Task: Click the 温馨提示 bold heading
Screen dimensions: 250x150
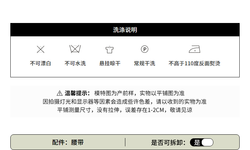Action: 77,93
